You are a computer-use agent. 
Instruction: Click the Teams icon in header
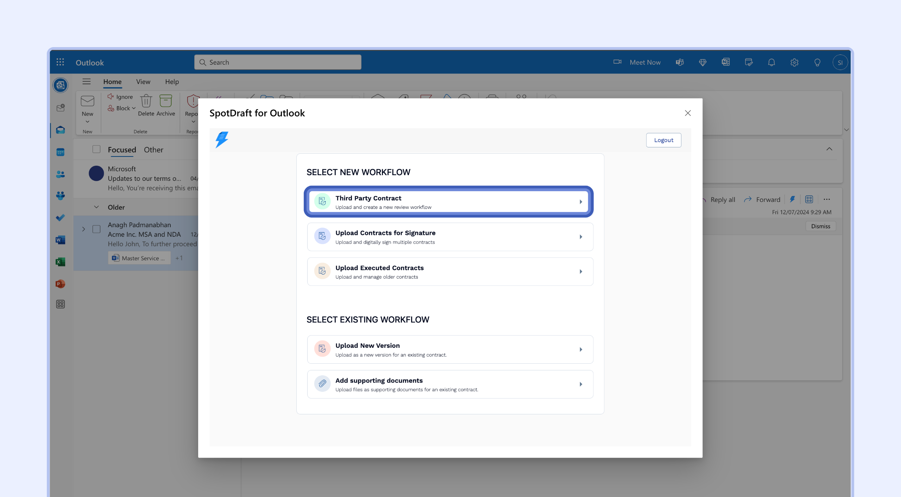click(x=680, y=62)
